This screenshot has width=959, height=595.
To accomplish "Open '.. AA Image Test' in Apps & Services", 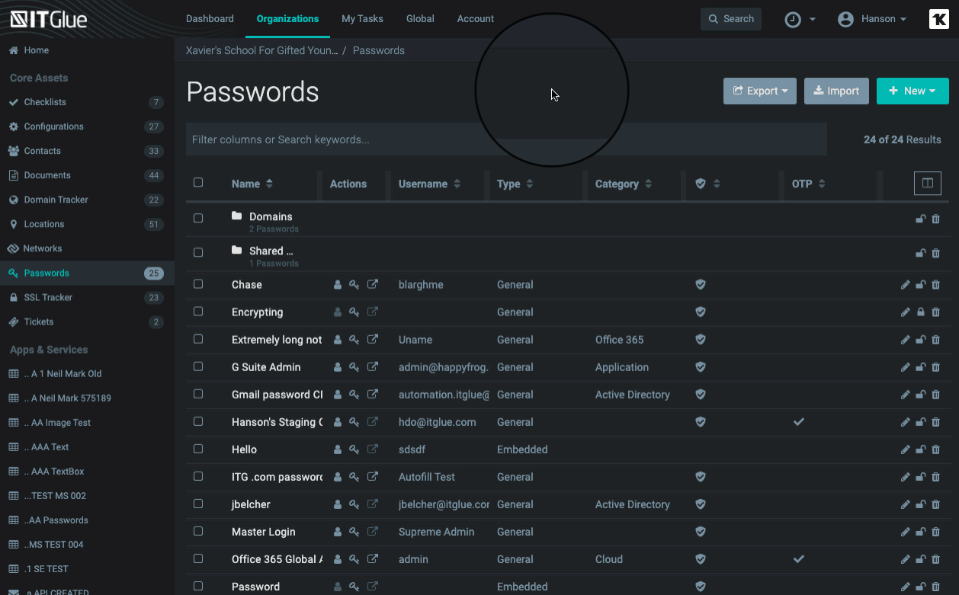I will pos(57,423).
